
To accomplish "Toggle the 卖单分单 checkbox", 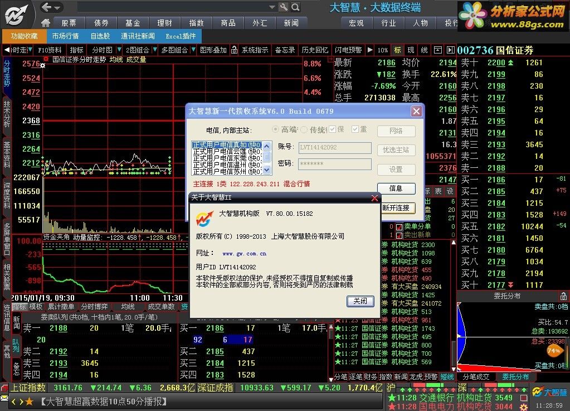I will click(x=399, y=226).
